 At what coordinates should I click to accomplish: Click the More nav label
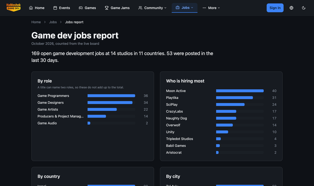[212, 8]
